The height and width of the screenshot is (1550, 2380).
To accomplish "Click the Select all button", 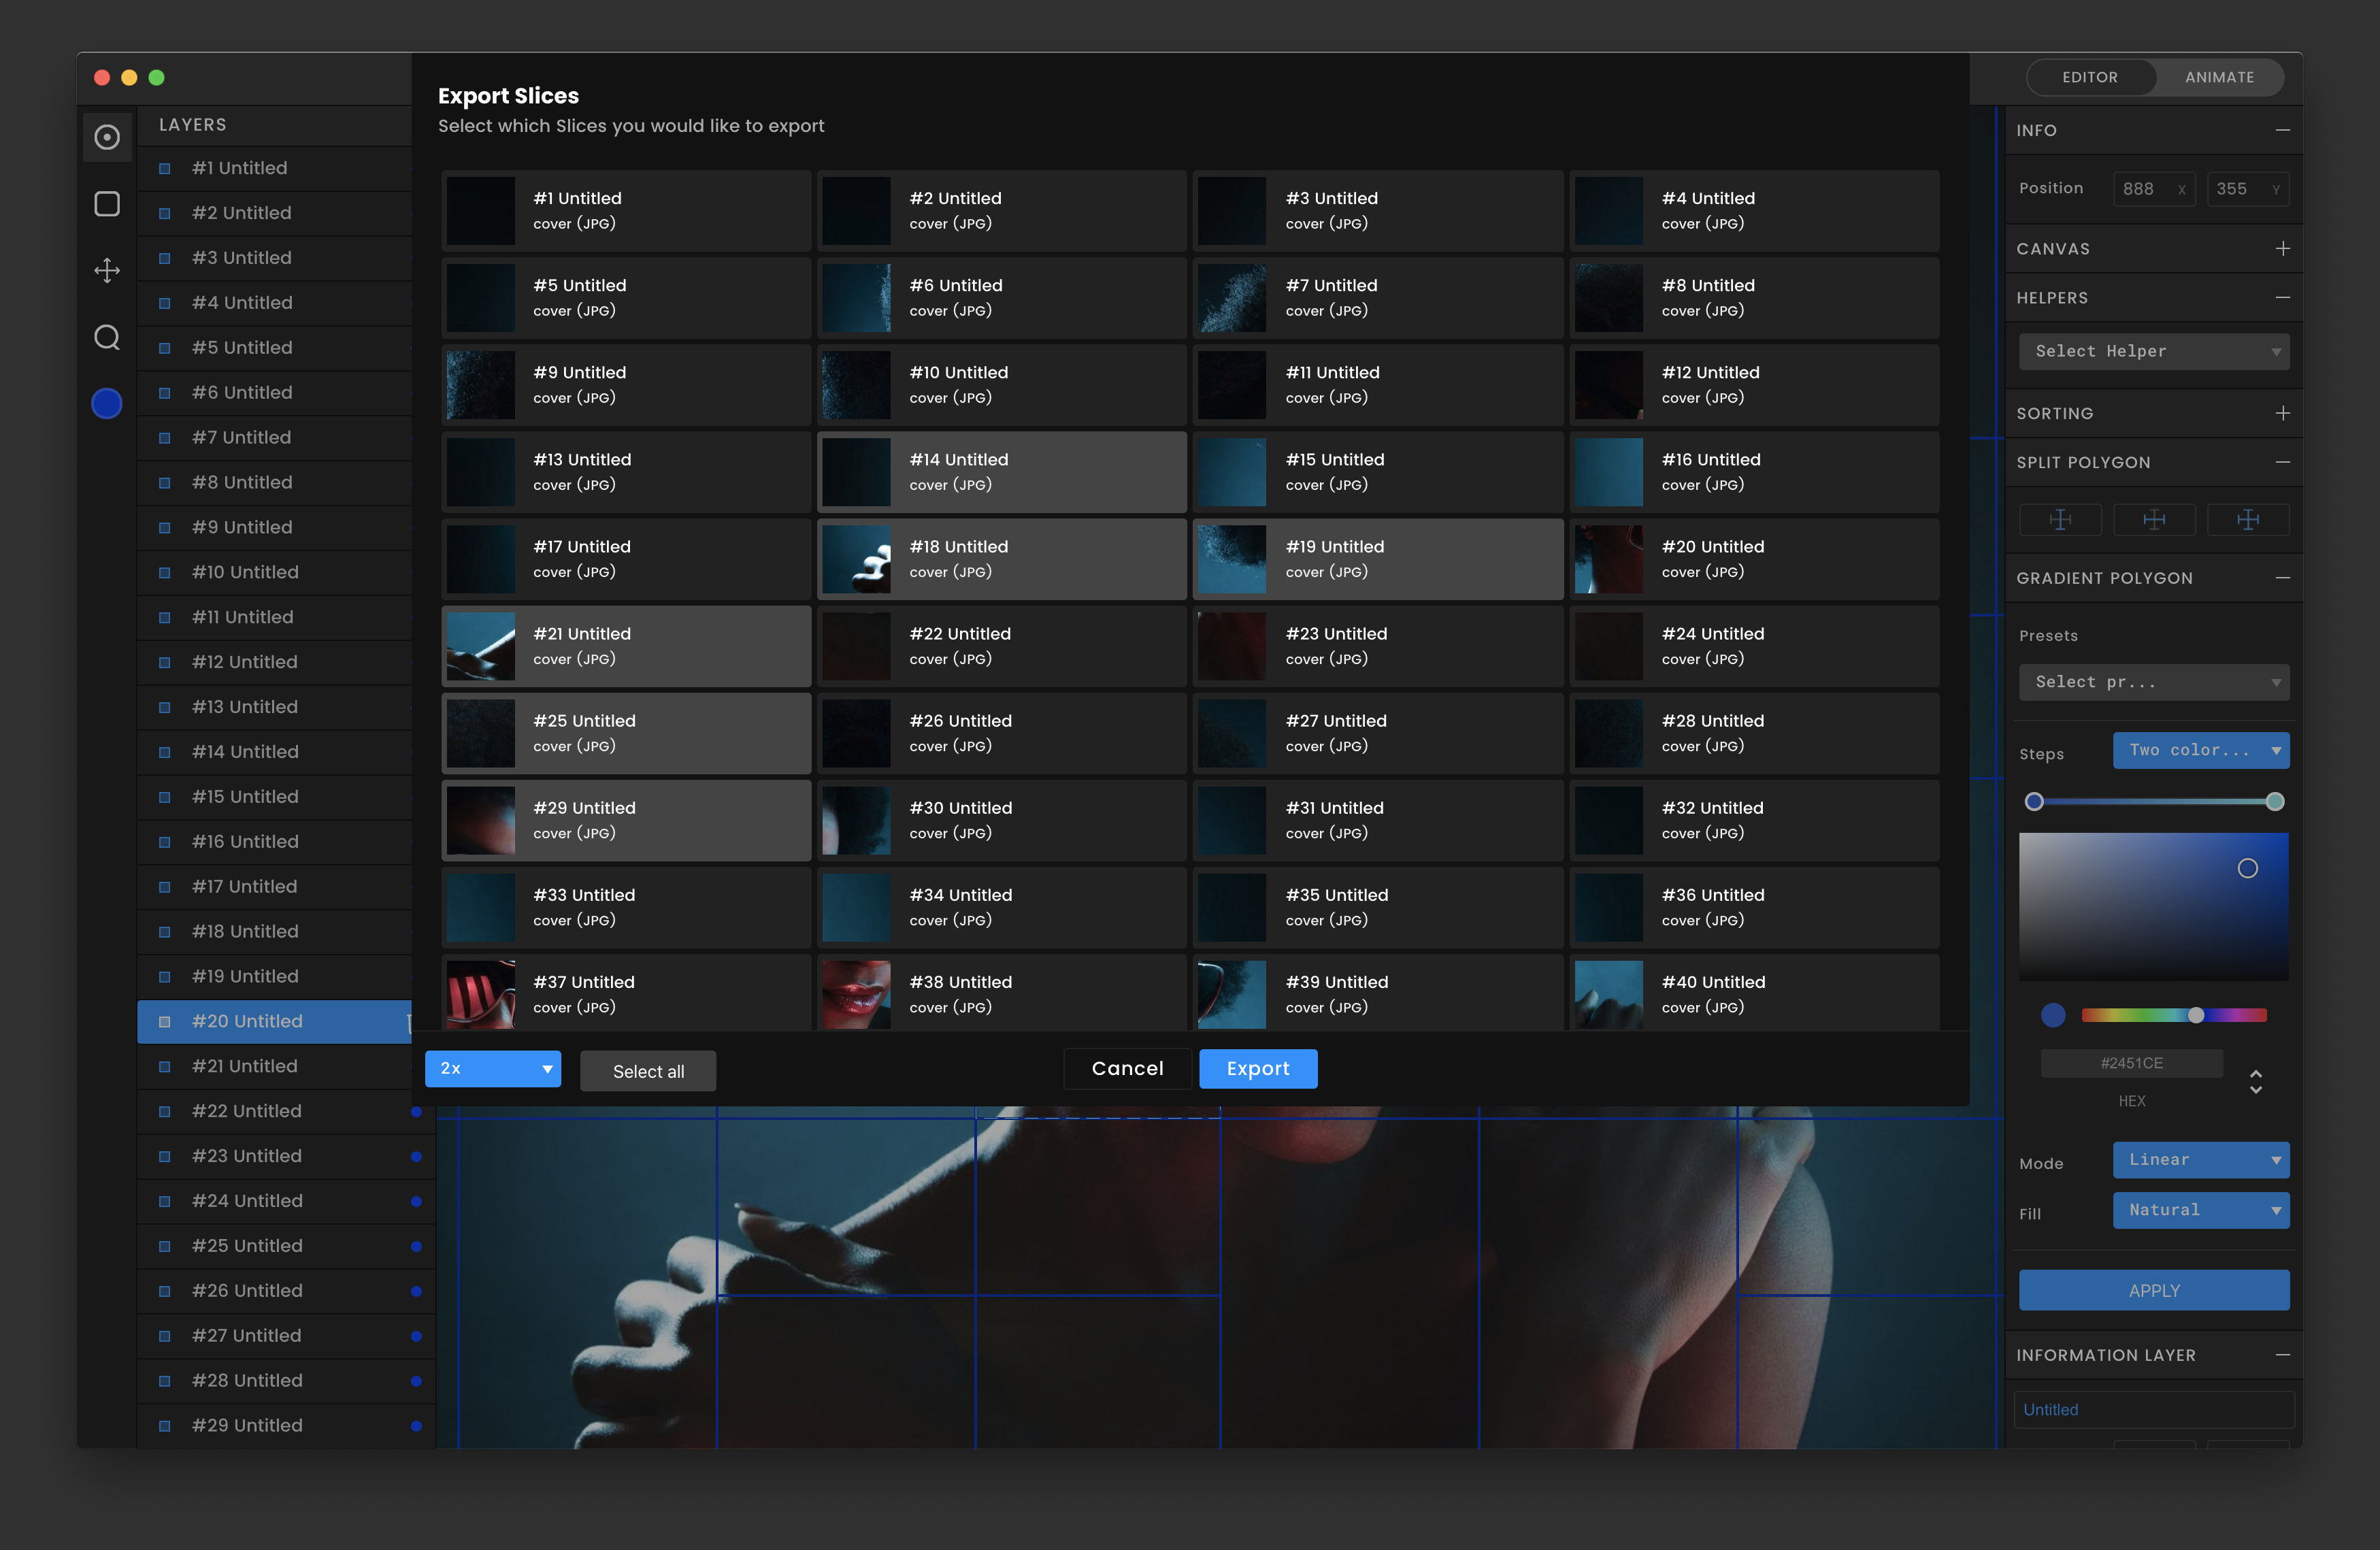I will tap(648, 1071).
